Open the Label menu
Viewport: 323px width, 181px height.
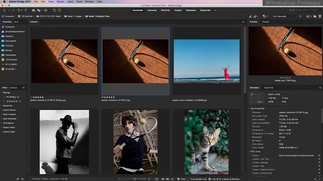70,2
